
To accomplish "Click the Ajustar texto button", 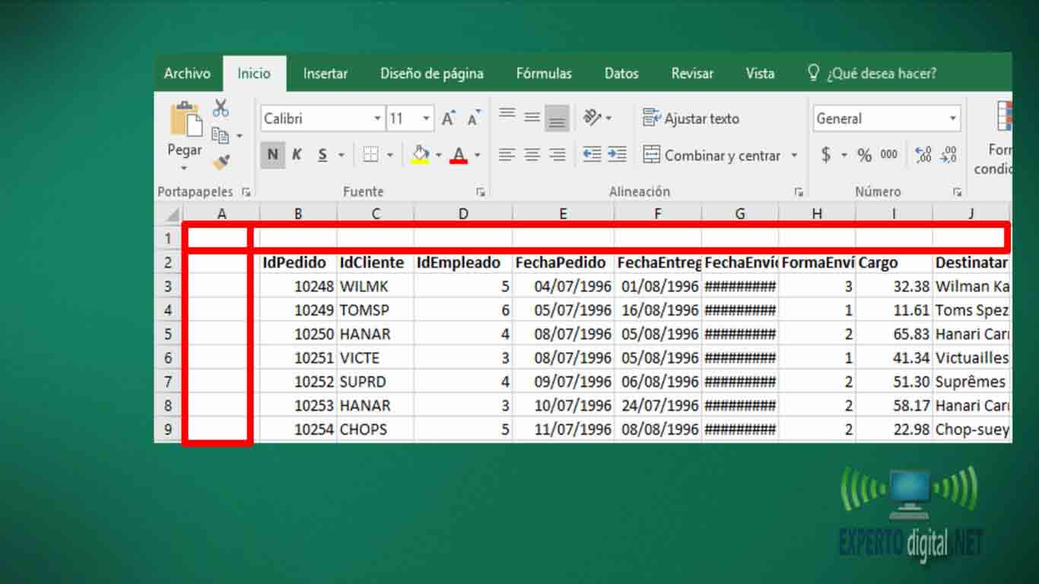I will (691, 119).
